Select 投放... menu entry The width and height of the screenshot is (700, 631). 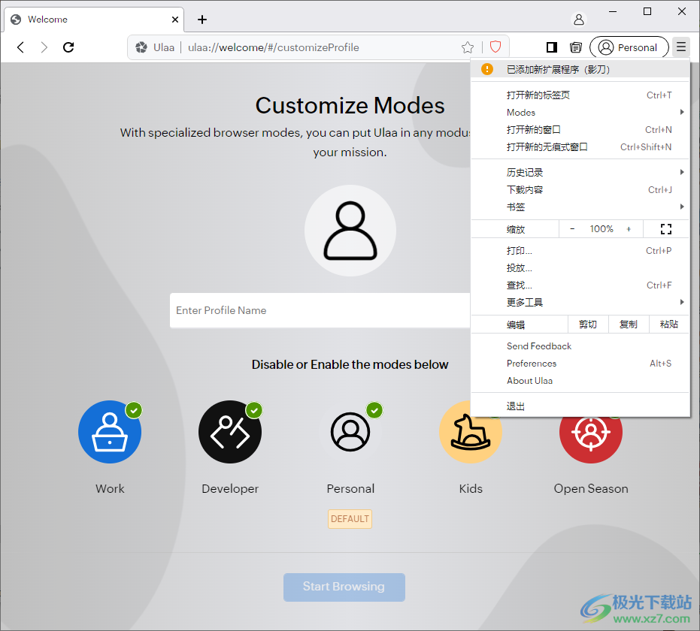click(x=580, y=268)
